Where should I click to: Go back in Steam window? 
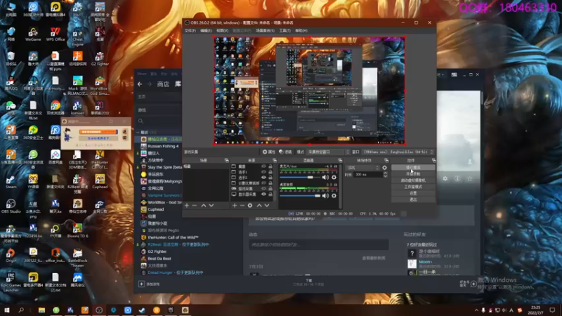(140, 84)
